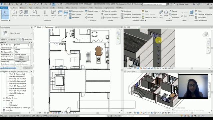This screenshot has height=120, width=213.
Task: Click the Ambiente room tool
Action: pos(126,11)
